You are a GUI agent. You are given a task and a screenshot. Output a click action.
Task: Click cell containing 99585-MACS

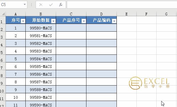pos(41,66)
